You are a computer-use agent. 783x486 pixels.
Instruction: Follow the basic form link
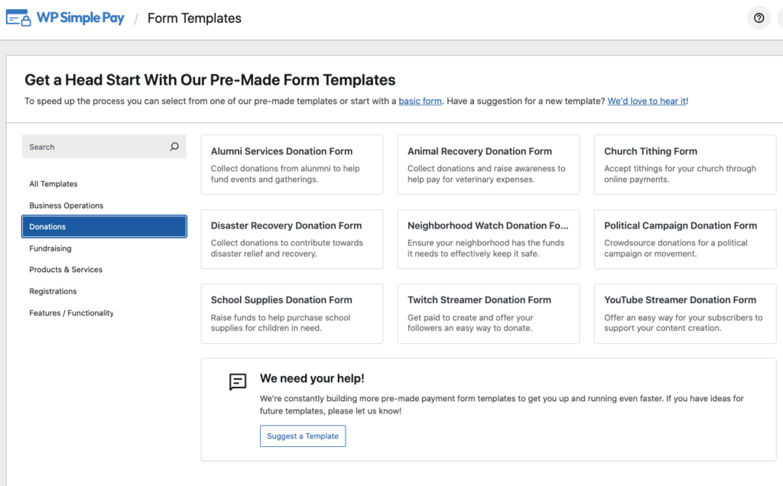tap(420, 101)
